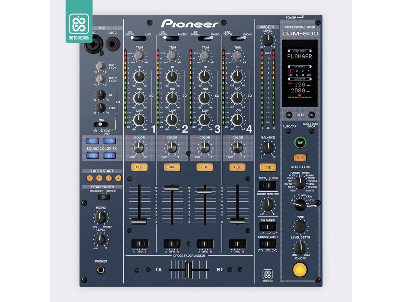Click the BALANCE knob
The height and width of the screenshot is (302, 402).
(x=267, y=148)
